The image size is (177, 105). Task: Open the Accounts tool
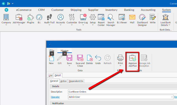61,19
